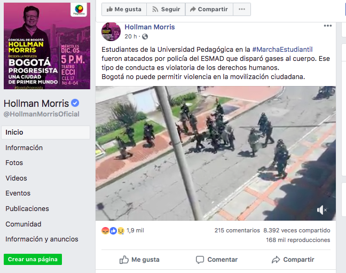Click the blue like reaction icon
Image resolution: width=346 pixels, height=273 pixels.
[113, 231]
